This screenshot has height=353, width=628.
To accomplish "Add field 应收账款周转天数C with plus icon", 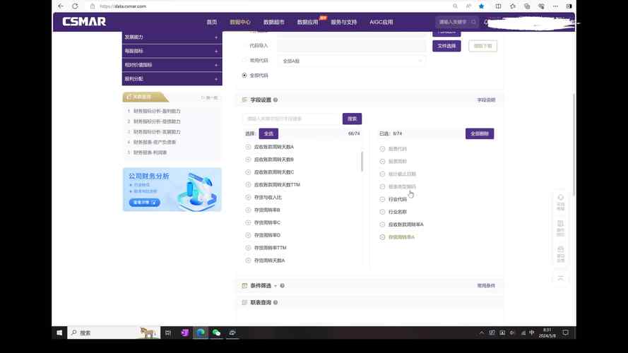I will (x=248, y=172).
